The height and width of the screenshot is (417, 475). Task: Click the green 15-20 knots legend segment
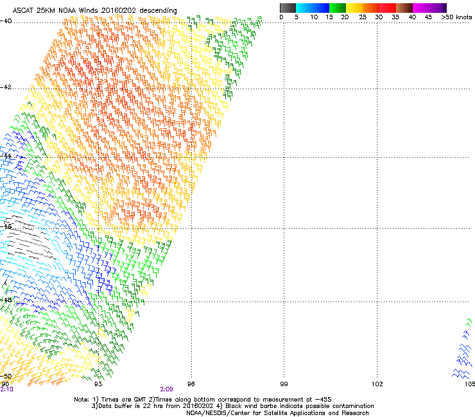[338, 8]
